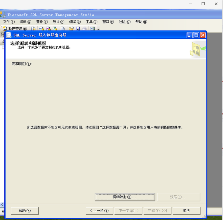
Task: Click the wizard resize grip corner
Action: click(205, 216)
